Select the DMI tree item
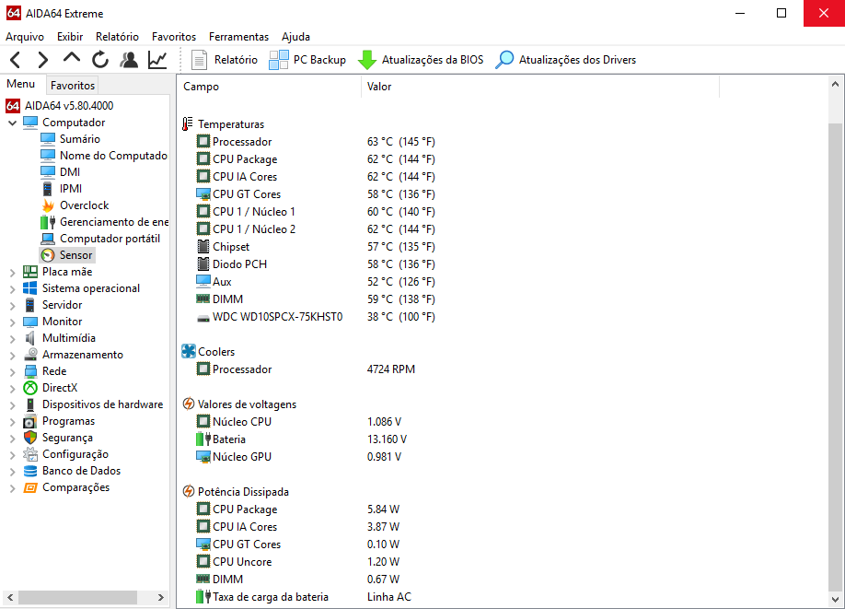This screenshot has width=845, height=609. pyautogui.click(x=70, y=172)
